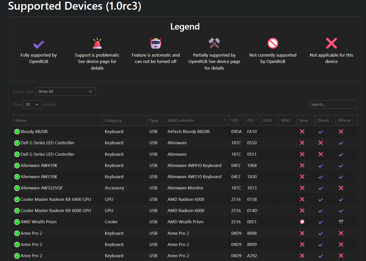Image resolution: width=366 pixels, height=261 pixels.
Task: Sort by the Save column header
Action: [306, 120]
